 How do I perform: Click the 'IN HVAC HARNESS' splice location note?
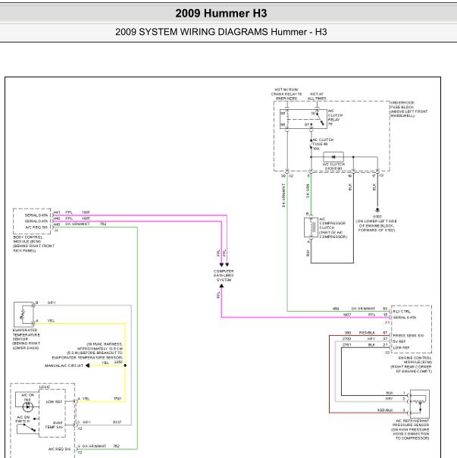click(x=87, y=351)
